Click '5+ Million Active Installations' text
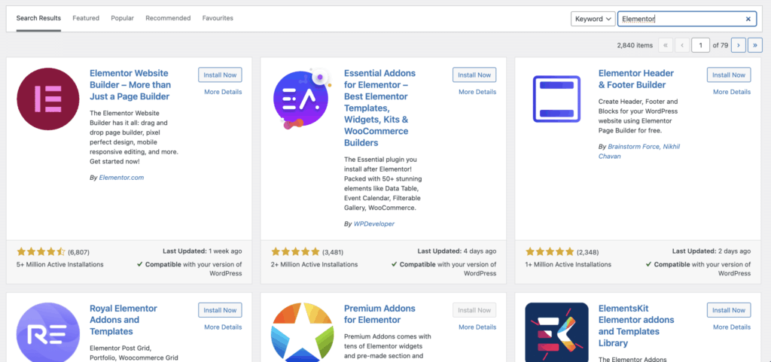This screenshot has height=362, width=771. (60, 264)
